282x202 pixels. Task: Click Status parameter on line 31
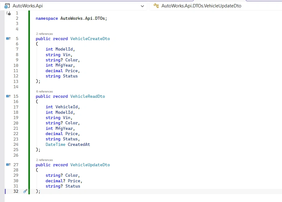[x=73, y=186]
